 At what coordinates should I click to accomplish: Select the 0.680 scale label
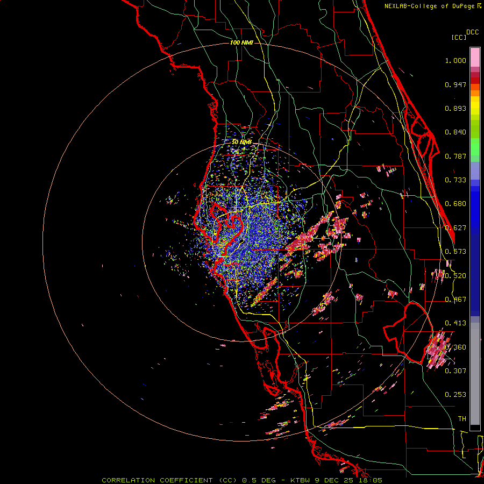(x=455, y=204)
